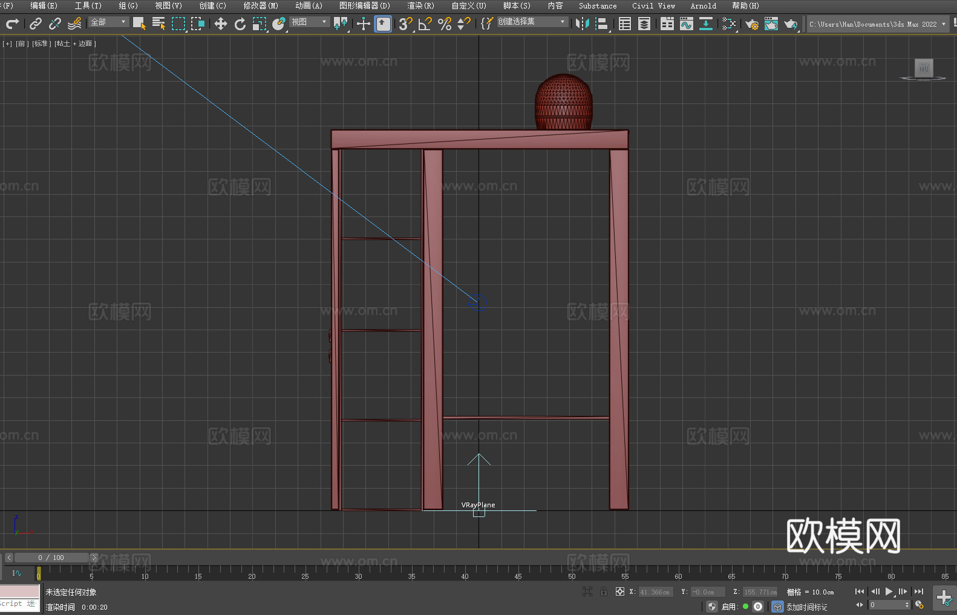Open the [标准] viewport shading menu

click(x=41, y=44)
